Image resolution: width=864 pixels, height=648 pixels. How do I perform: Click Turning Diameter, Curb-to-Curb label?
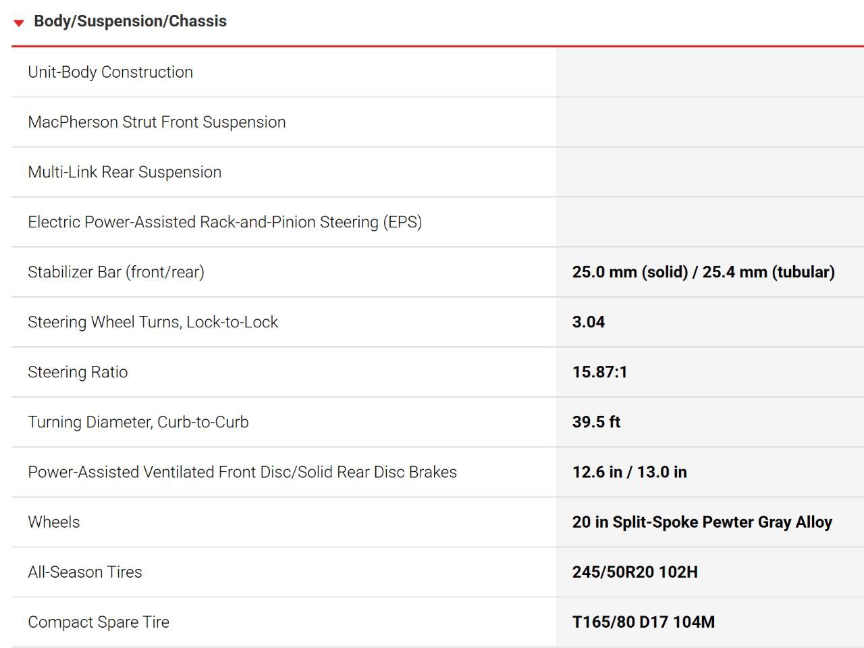(138, 422)
